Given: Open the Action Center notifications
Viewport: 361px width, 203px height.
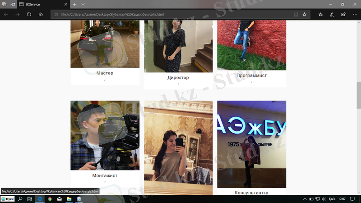Looking at the screenshot, I should point(352,199).
